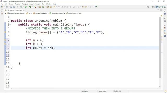Click the vertical scrollbar up arrow

tap(160, 16)
